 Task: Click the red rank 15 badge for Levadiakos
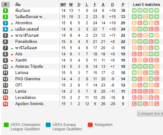[x=5, y=98]
